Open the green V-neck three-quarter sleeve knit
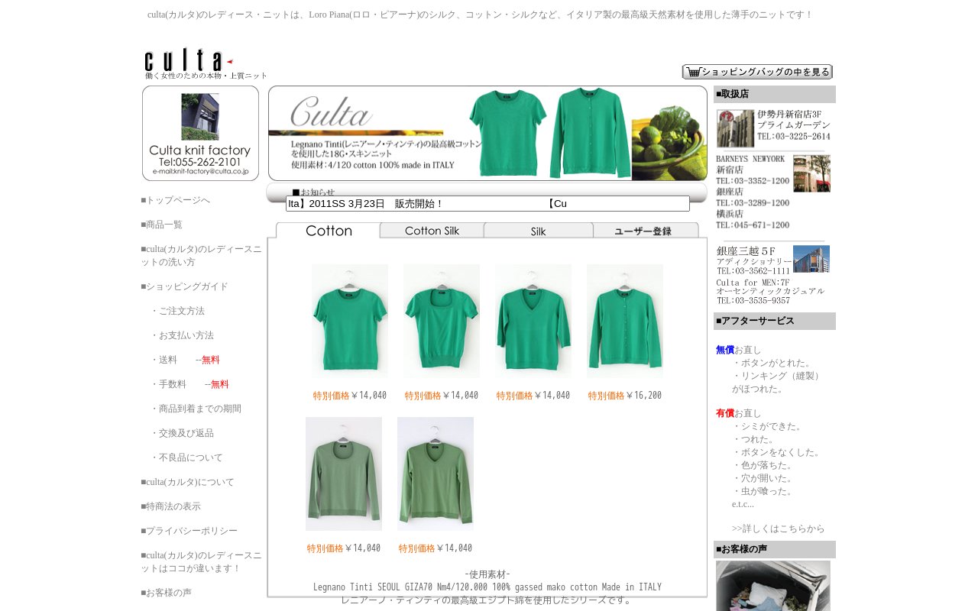This screenshot has height=611, width=978. (533, 321)
